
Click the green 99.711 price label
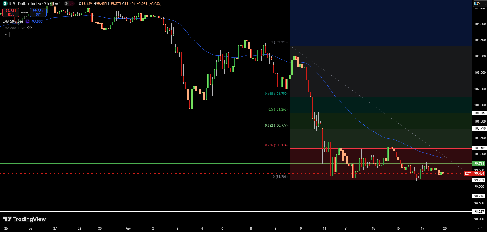coord(479,163)
